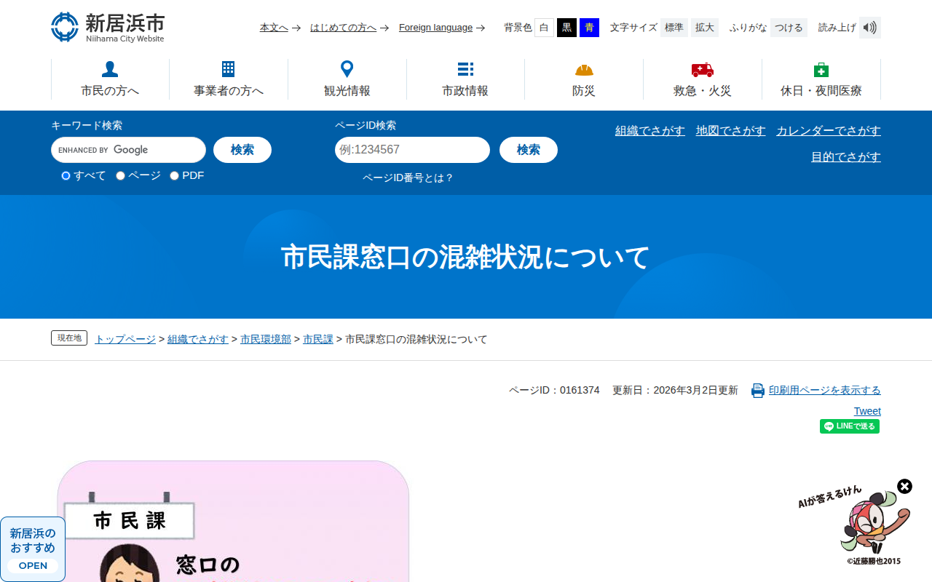Open the ページID番号とは？ link
The height and width of the screenshot is (582, 932).
408,178
